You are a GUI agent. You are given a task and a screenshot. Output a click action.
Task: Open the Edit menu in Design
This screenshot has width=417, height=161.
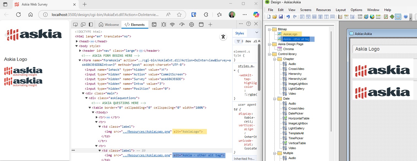point(281,10)
